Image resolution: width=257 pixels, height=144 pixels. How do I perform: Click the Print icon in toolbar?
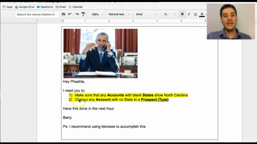coord(63,14)
